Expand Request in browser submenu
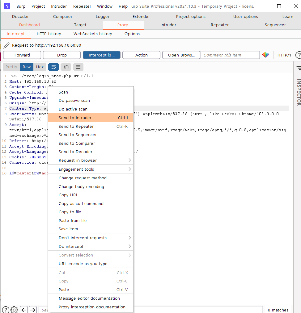The width and height of the screenshot is (301, 313). coord(91,160)
